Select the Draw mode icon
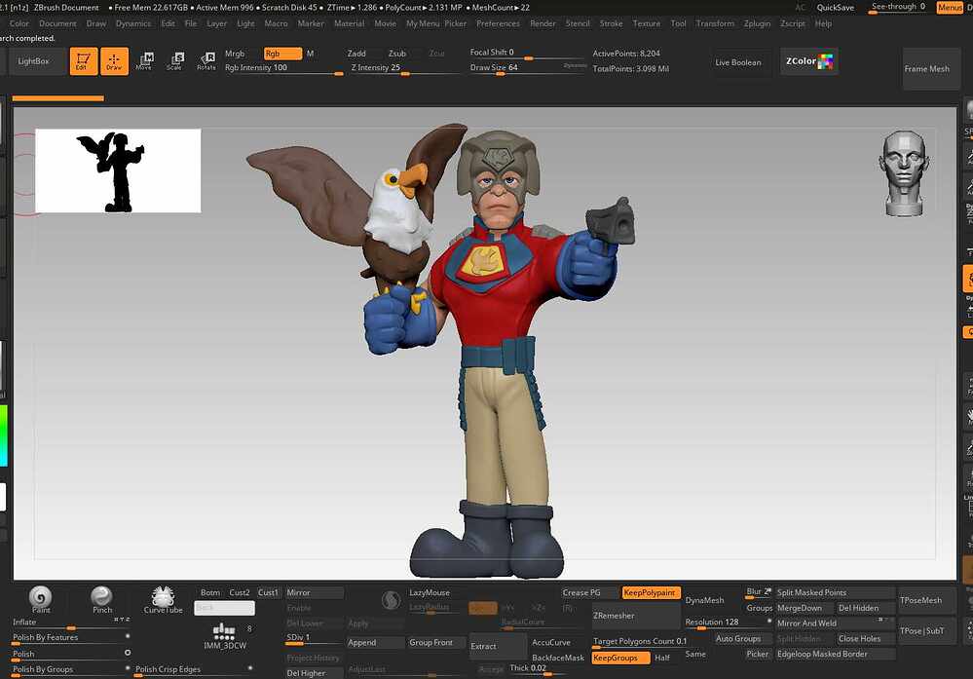The height and width of the screenshot is (679, 973). click(x=114, y=61)
